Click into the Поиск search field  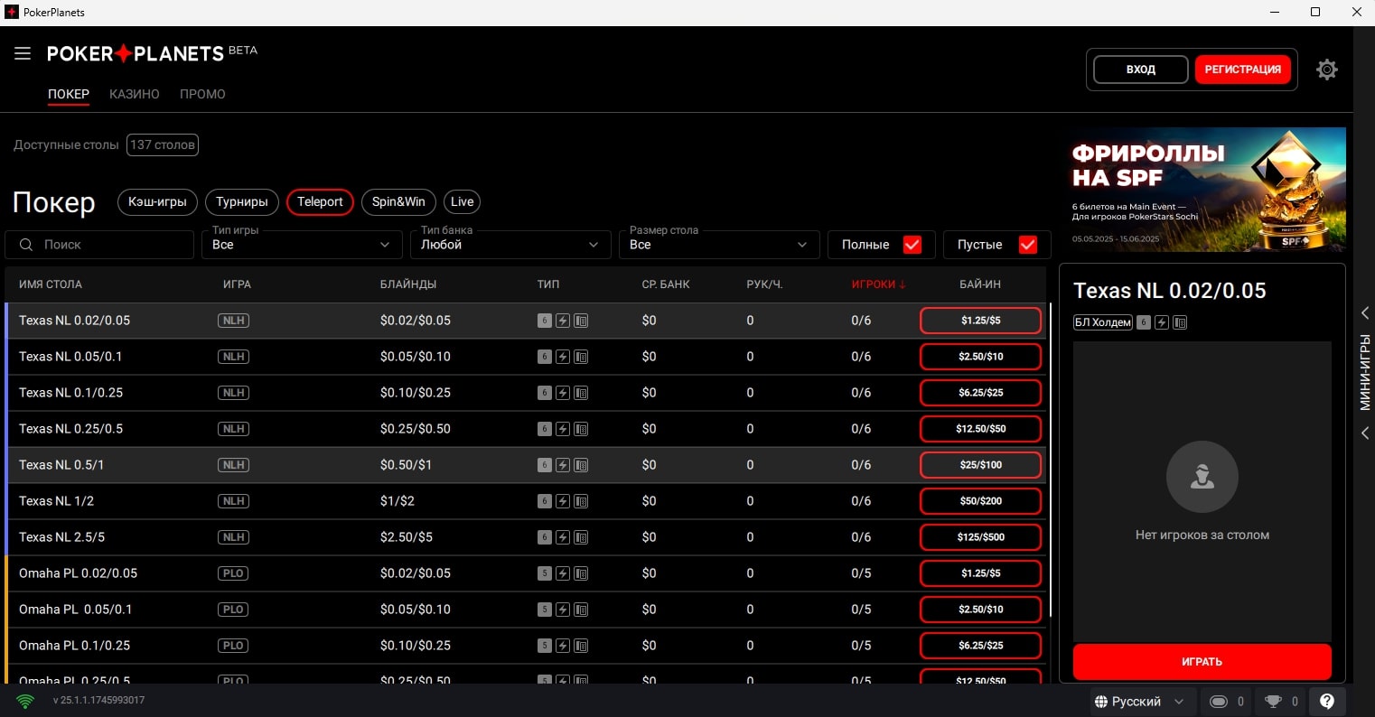pyautogui.click(x=99, y=245)
